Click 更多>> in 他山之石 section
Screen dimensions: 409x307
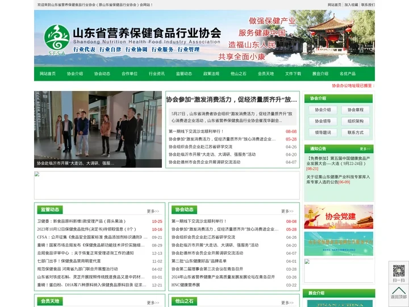[287, 303]
